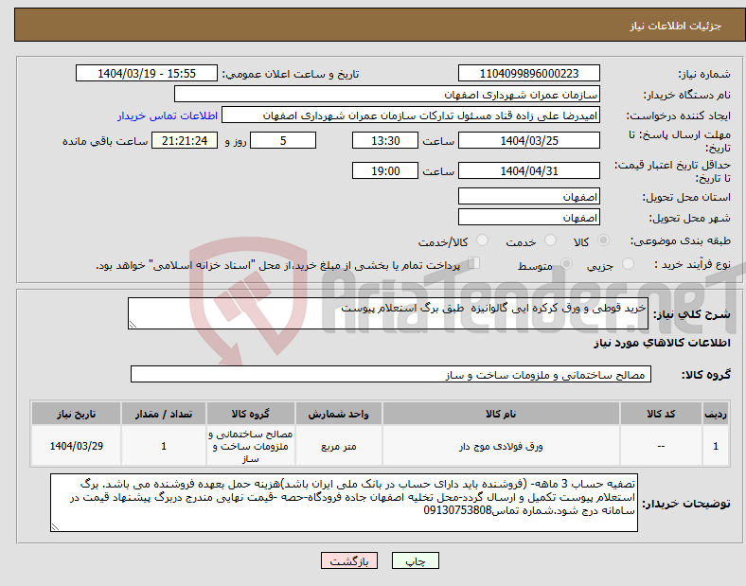746x586 pixels.
Task: Click the delivery city field اصفهان
Action: pyautogui.click(x=528, y=217)
